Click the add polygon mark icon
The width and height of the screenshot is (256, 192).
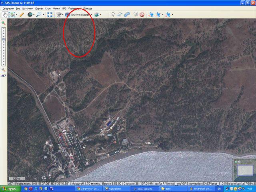[x=127, y=14]
